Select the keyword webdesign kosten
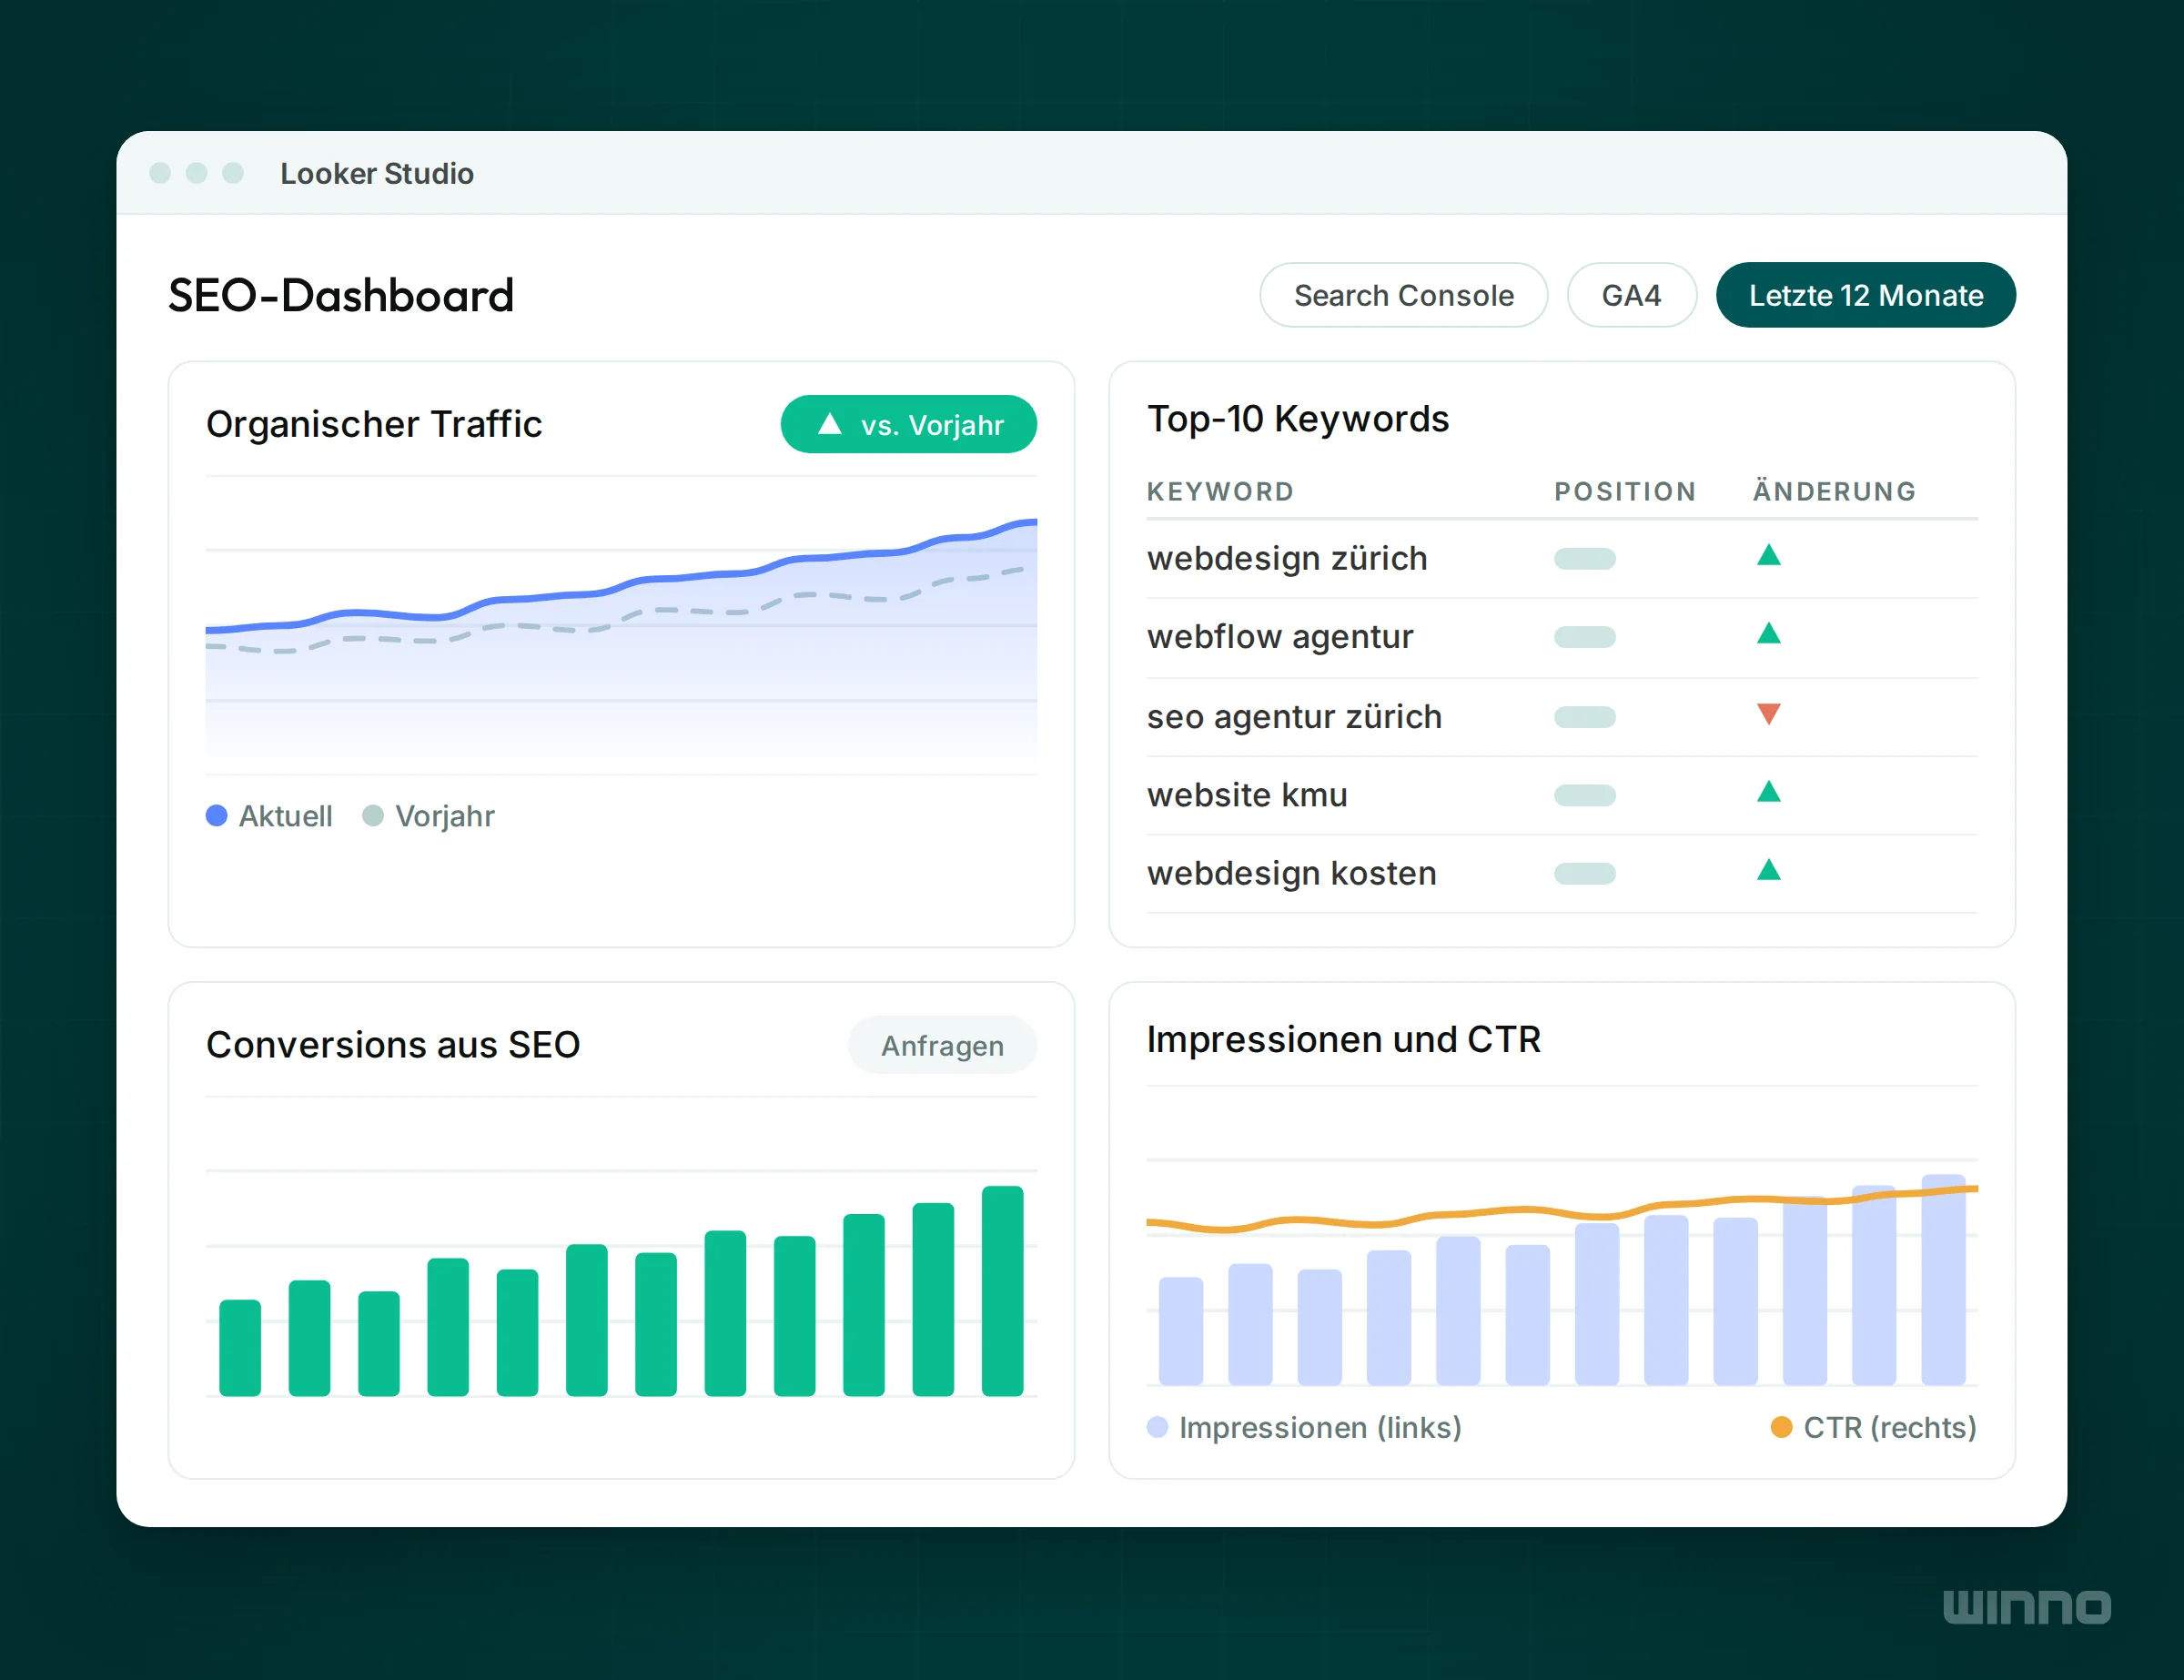The image size is (2184, 1680). (x=1291, y=873)
